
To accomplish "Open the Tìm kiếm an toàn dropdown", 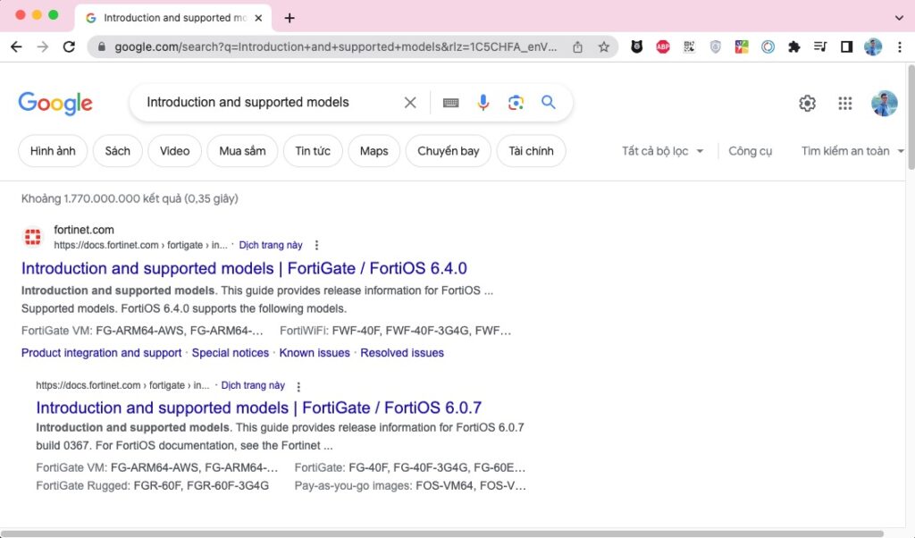I will [x=852, y=151].
